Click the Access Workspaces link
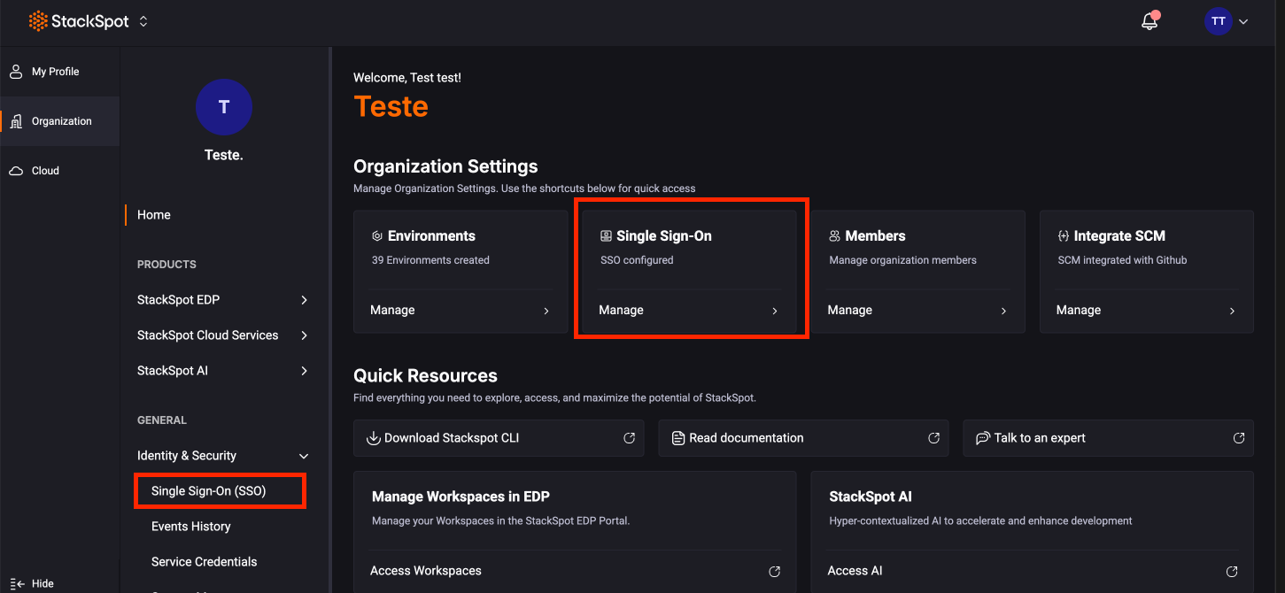 [426, 571]
